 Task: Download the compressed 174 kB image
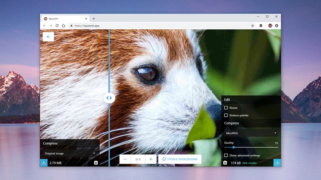pos(277,163)
